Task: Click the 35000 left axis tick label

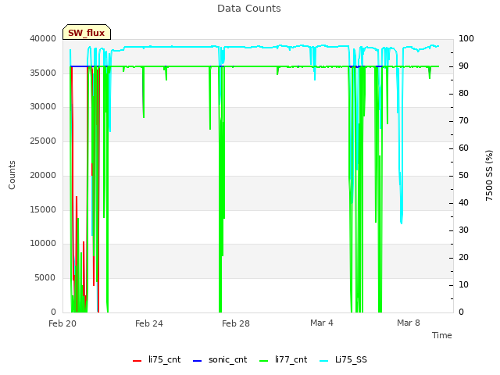Action: point(43,73)
